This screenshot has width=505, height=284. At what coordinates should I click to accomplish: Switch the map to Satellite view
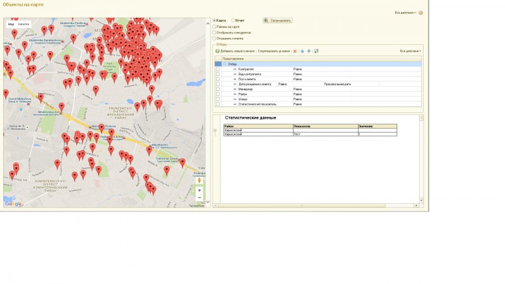[23, 24]
